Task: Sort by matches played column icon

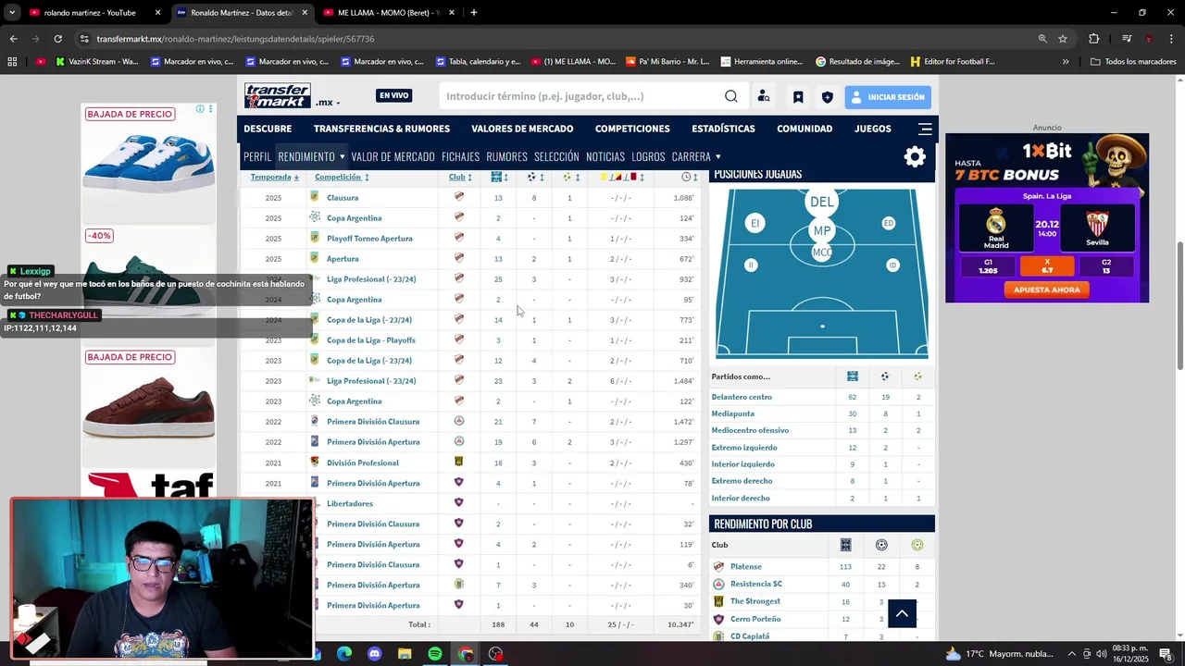Action: click(x=498, y=177)
